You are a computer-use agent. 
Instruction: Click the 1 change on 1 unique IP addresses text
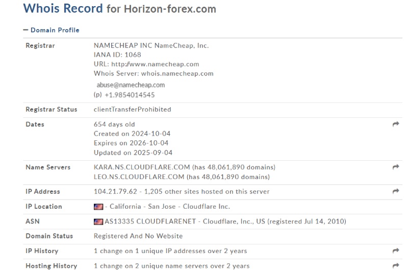pos(170,251)
